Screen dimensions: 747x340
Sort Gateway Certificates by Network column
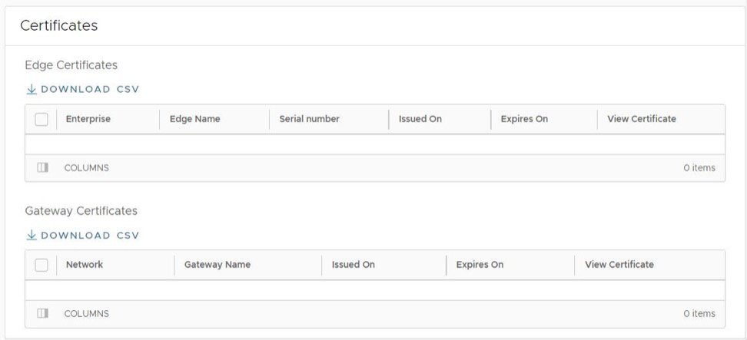85,265
